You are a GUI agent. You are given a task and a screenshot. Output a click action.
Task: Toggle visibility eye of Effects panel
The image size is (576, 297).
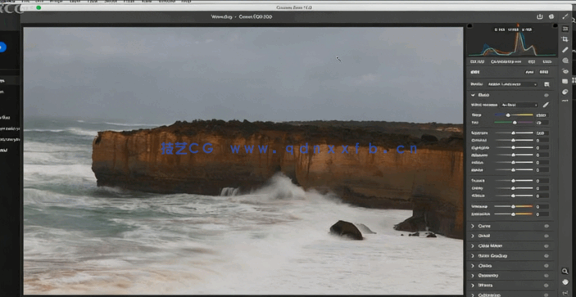tap(547, 286)
